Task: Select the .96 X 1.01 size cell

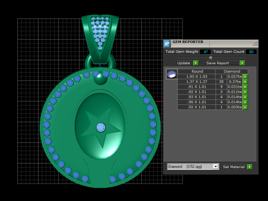Action: 197,102
